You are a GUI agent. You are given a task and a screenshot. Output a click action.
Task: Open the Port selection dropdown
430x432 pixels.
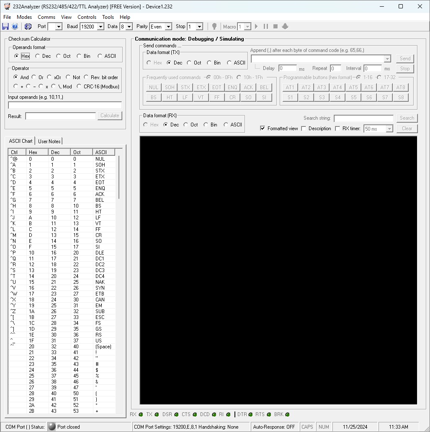pyautogui.click(x=59, y=26)
